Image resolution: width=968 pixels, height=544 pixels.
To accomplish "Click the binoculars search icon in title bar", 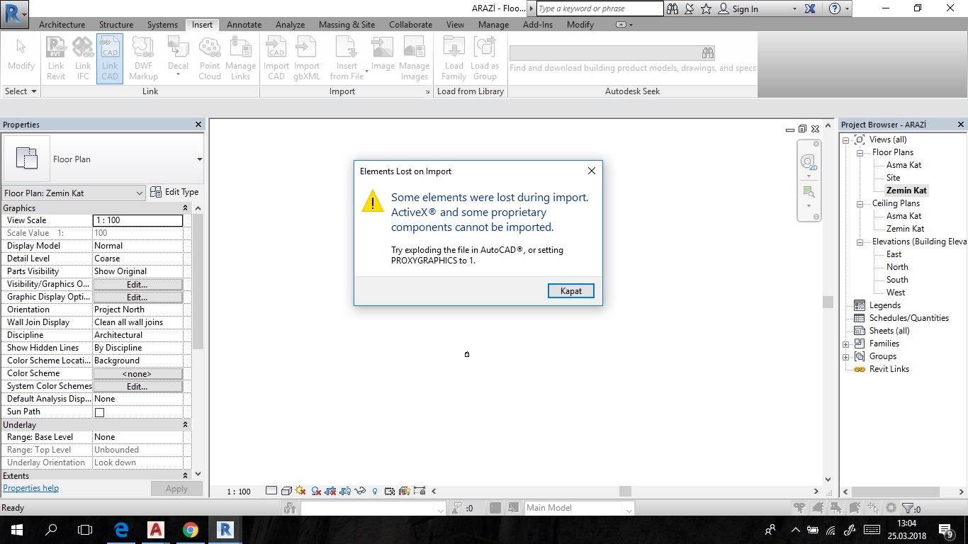I will coord(672,8).
